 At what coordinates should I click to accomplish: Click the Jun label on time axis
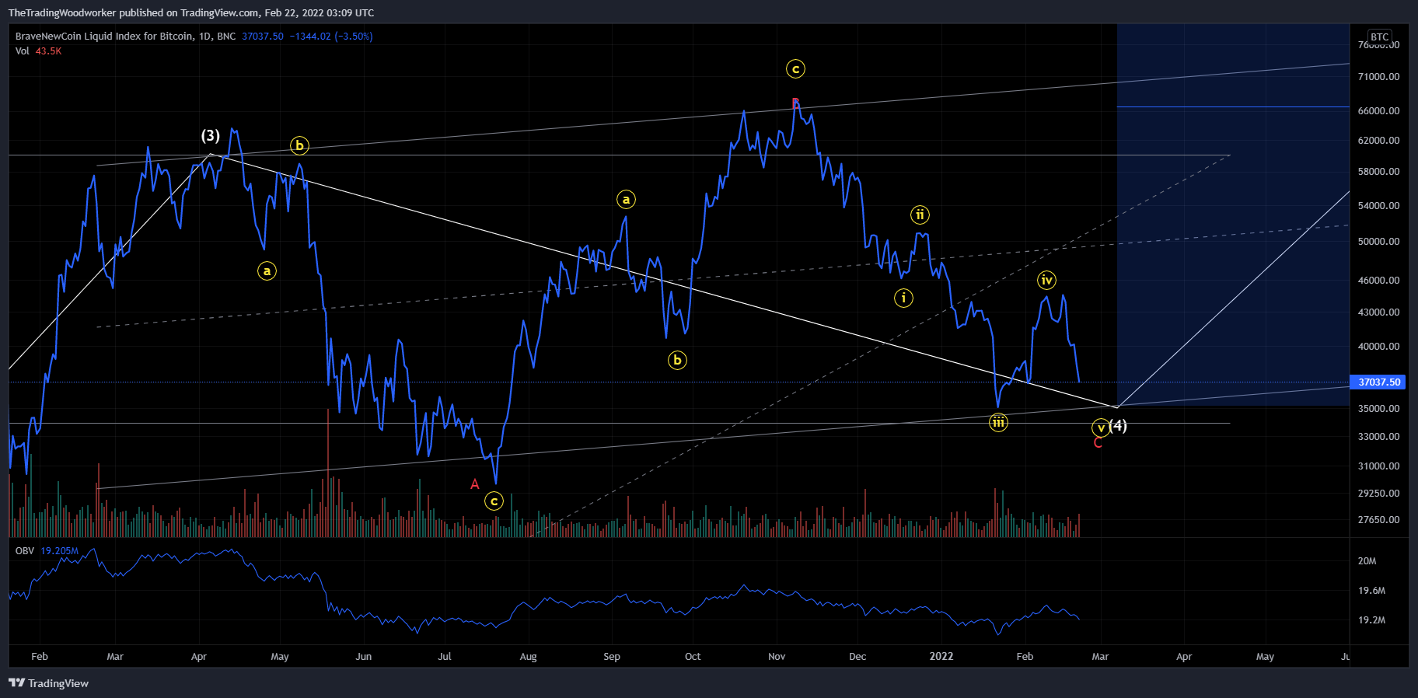[x=363, y=657]
